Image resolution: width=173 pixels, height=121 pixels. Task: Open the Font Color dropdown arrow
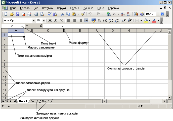point(158,20)
